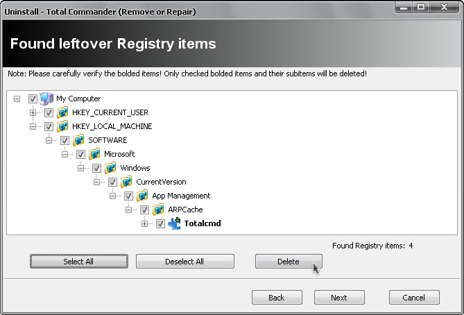Click the ARPCache registry folder icon
Screen dimensions: 464x315
(x=158, y=210)
